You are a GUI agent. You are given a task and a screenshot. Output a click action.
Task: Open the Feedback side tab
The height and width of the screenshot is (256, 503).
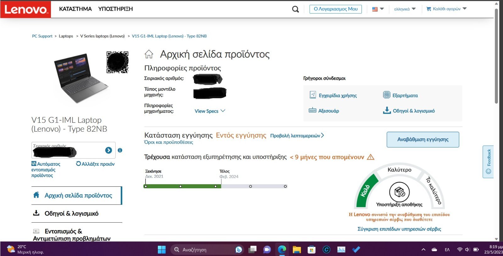[488, 162]
